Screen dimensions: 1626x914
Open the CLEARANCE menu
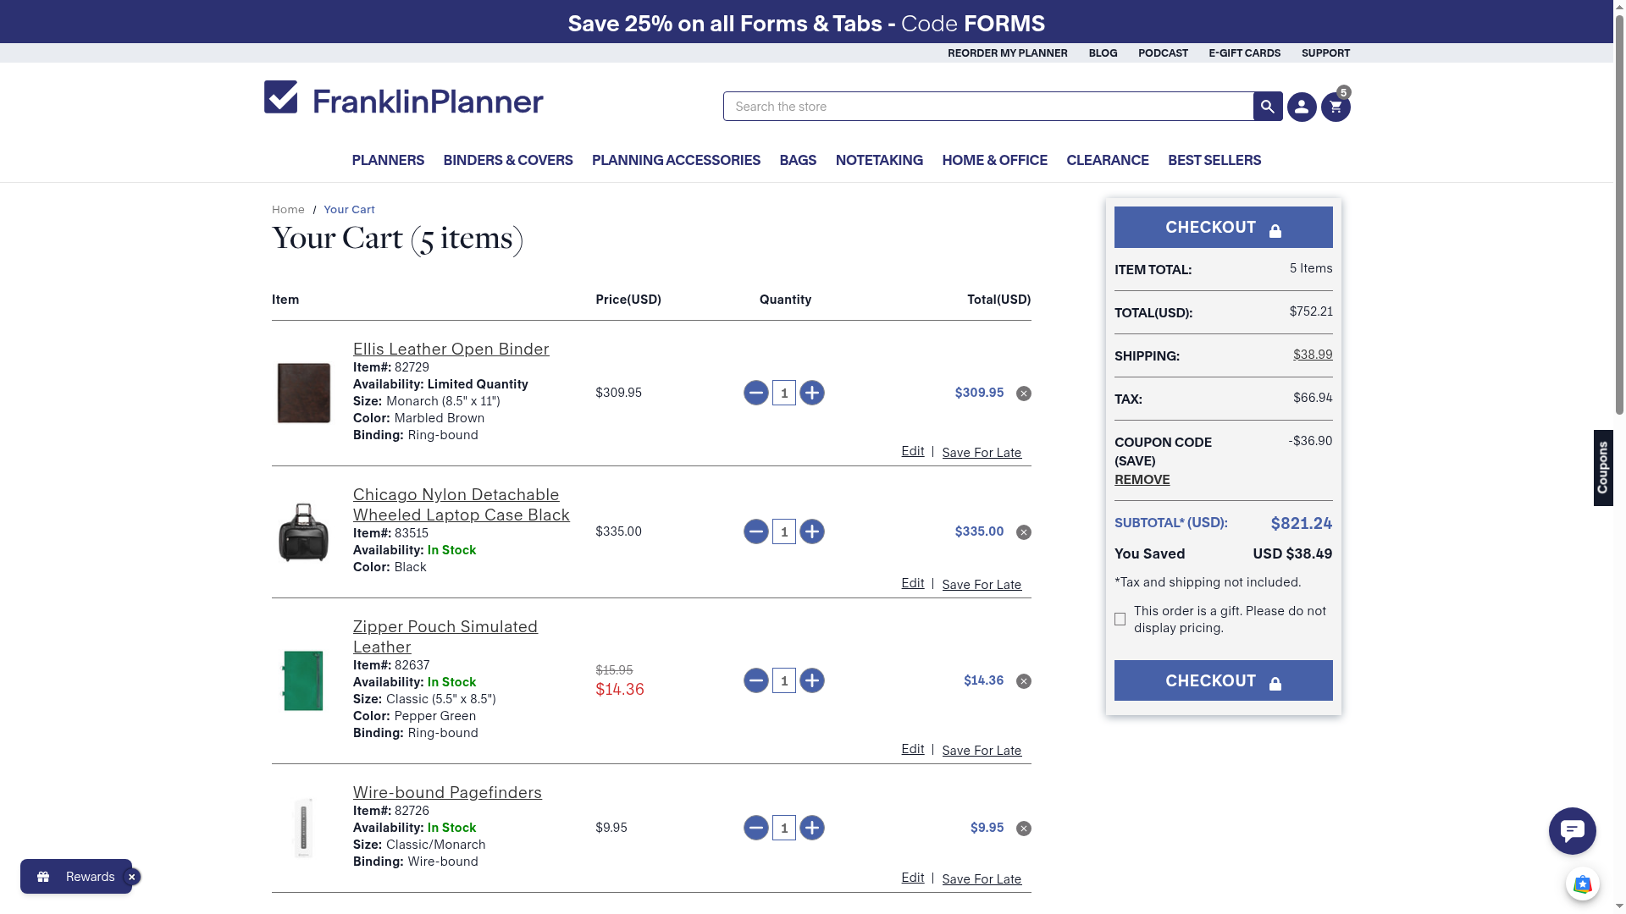[1107, 160]
